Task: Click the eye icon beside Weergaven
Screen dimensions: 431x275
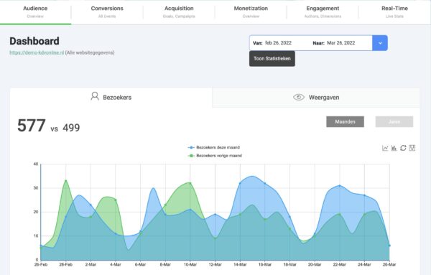Action: click(x=299, y=97)
